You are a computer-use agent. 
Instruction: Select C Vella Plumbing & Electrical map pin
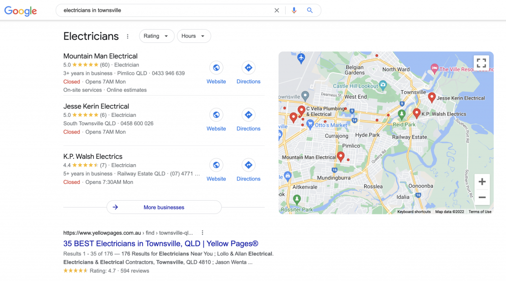301,111
